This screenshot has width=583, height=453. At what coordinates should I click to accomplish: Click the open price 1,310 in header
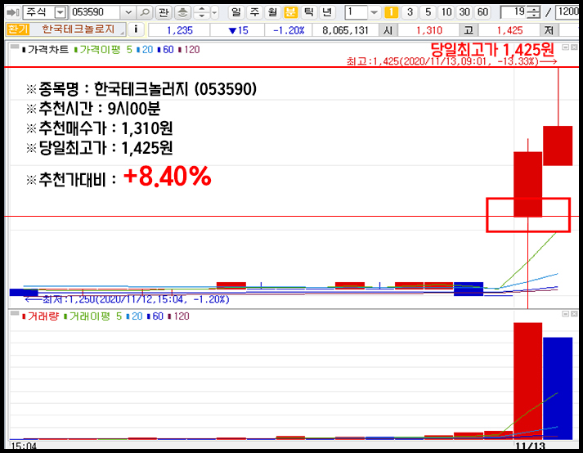(429, 30)
